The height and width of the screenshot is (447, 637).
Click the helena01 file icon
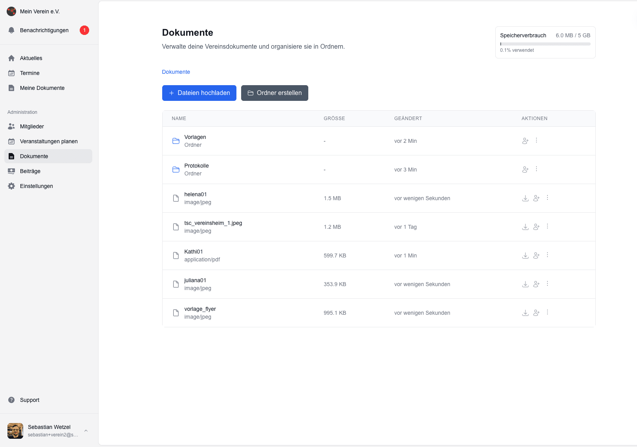pos(176,198)
